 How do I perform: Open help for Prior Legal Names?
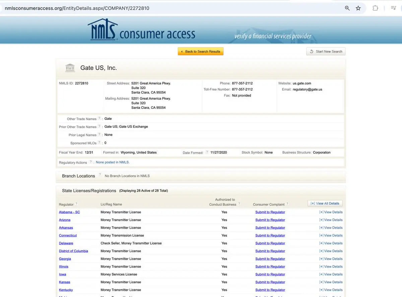click(x=99, y=134)
